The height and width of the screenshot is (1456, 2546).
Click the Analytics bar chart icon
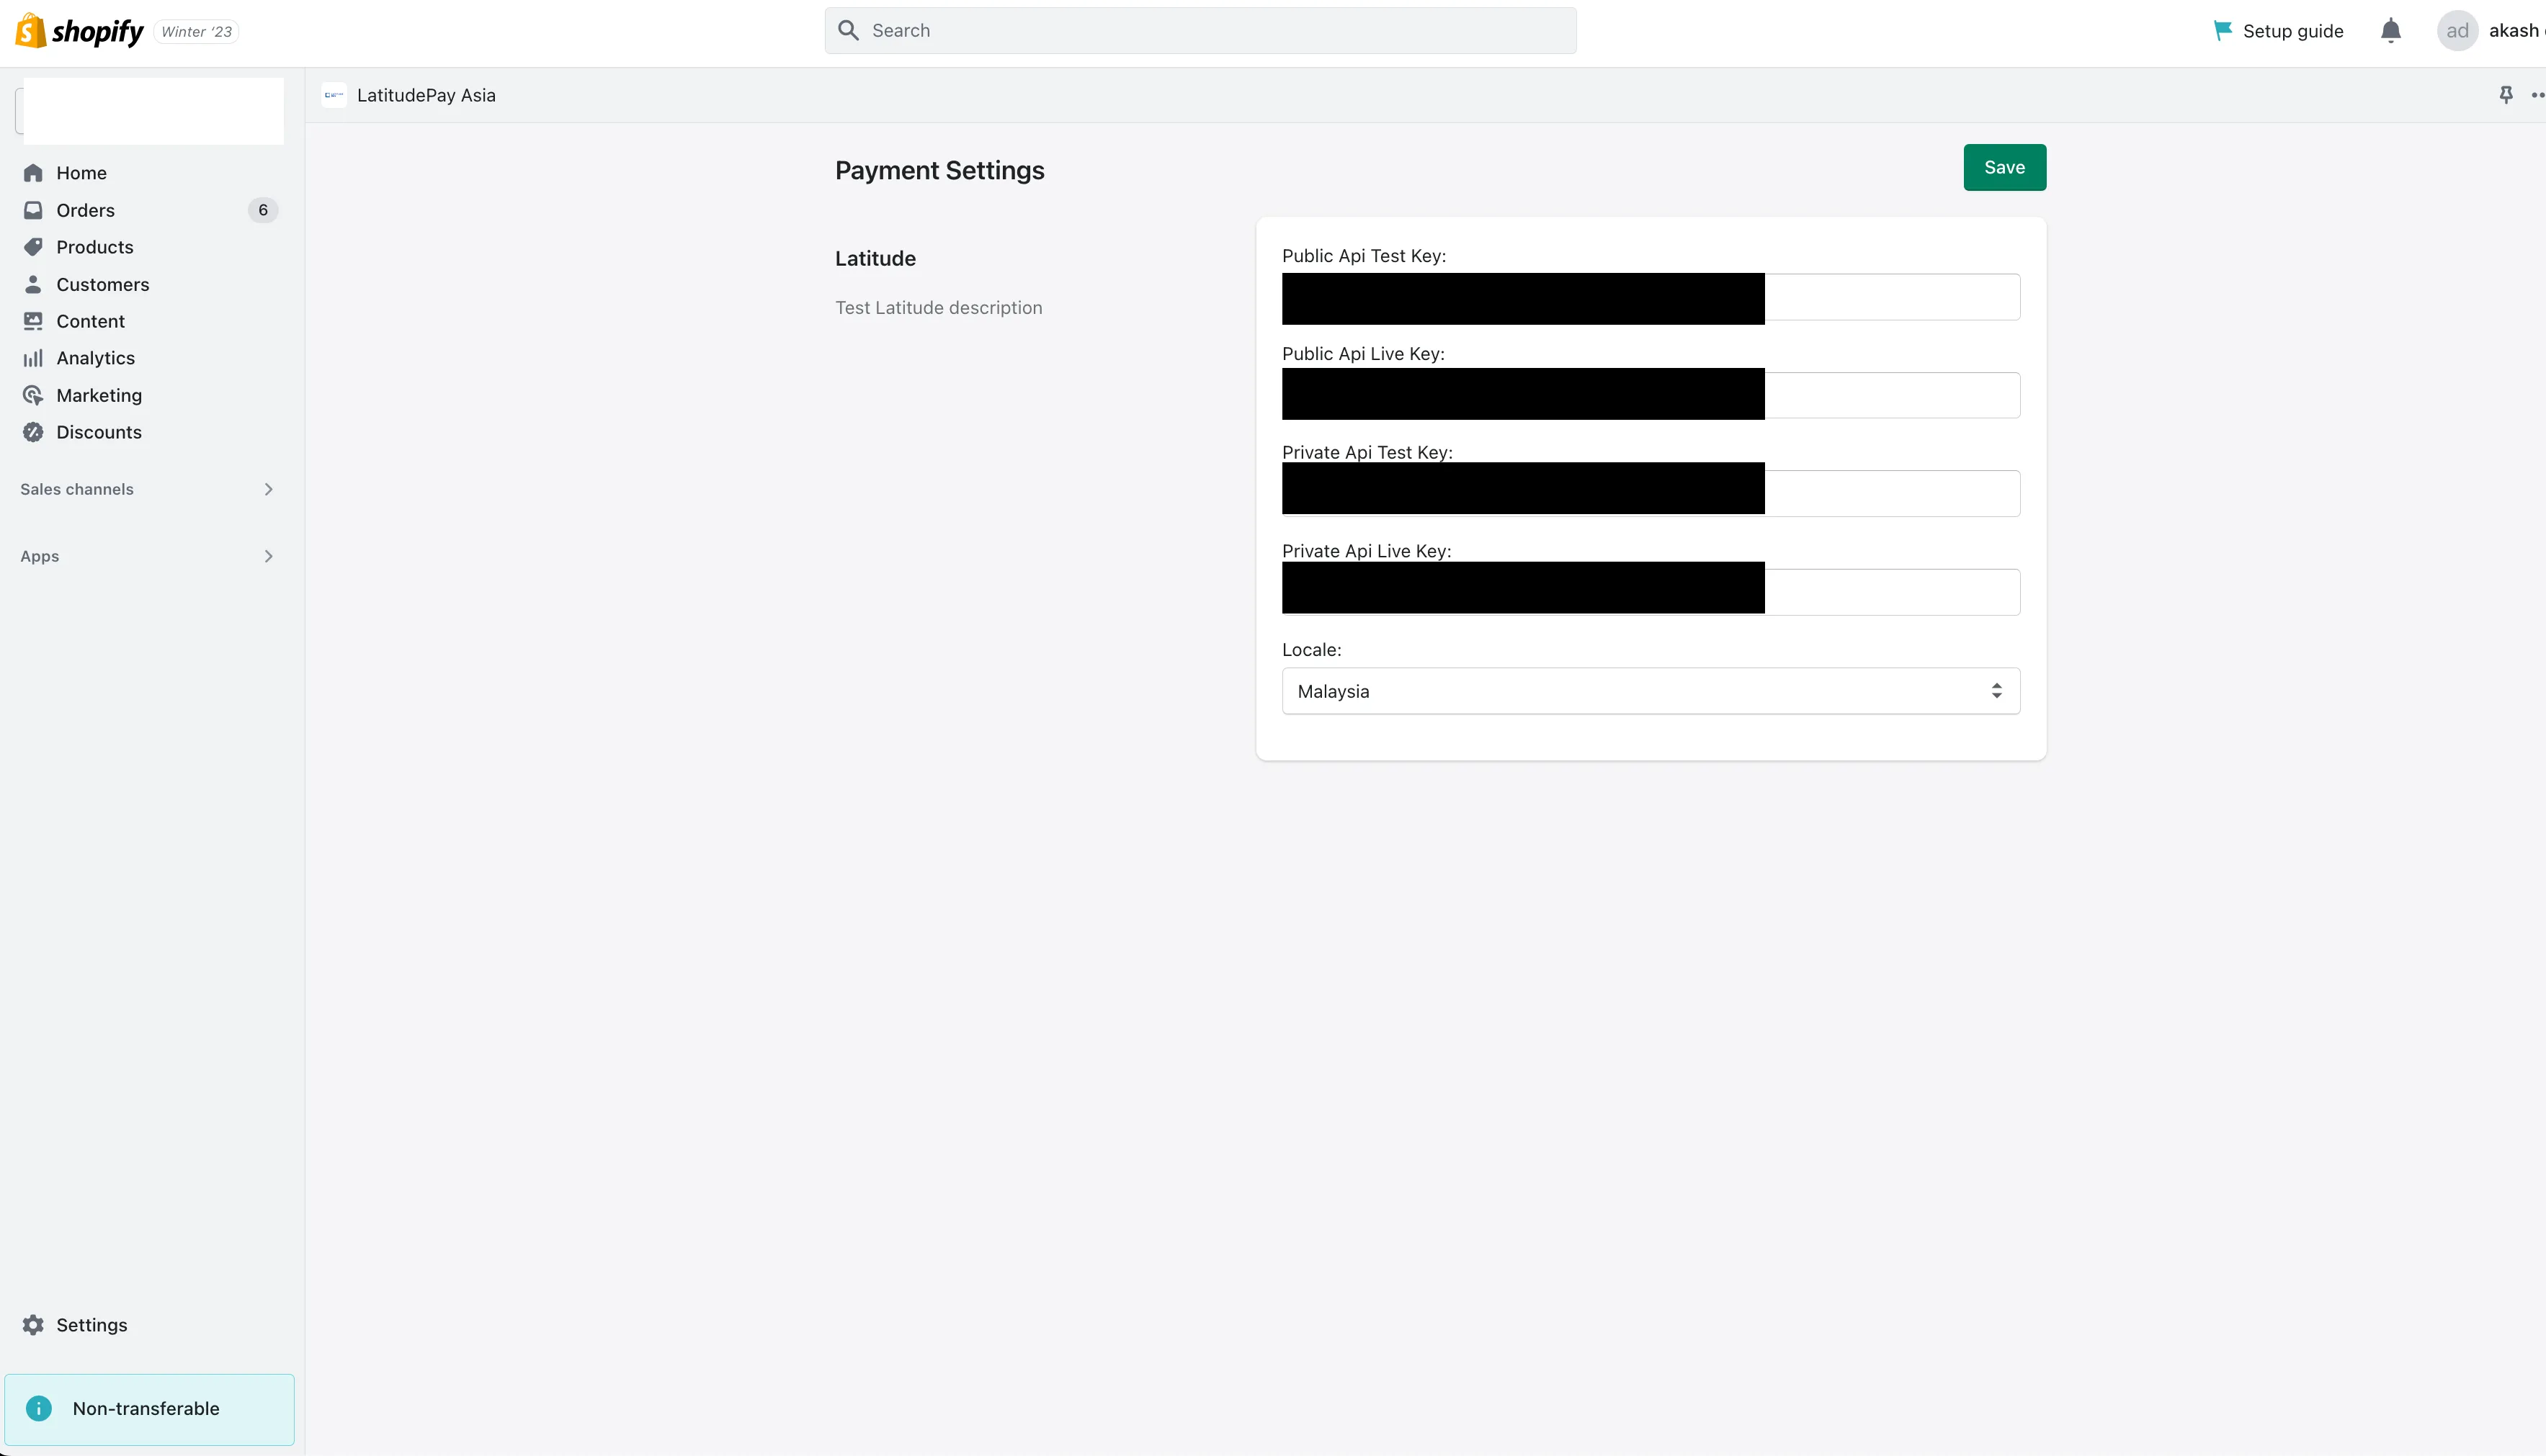click(x=33, y=358)
